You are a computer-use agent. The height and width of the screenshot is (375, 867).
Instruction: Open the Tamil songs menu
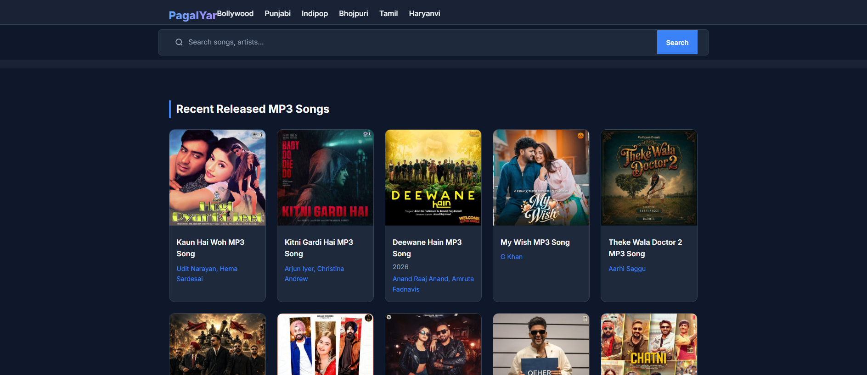[x=388, y=14]
